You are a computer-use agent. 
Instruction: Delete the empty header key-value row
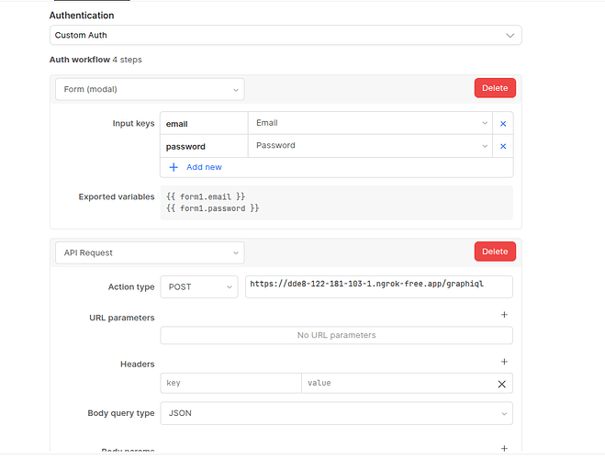pyautogui.click(x=501, y=384)
